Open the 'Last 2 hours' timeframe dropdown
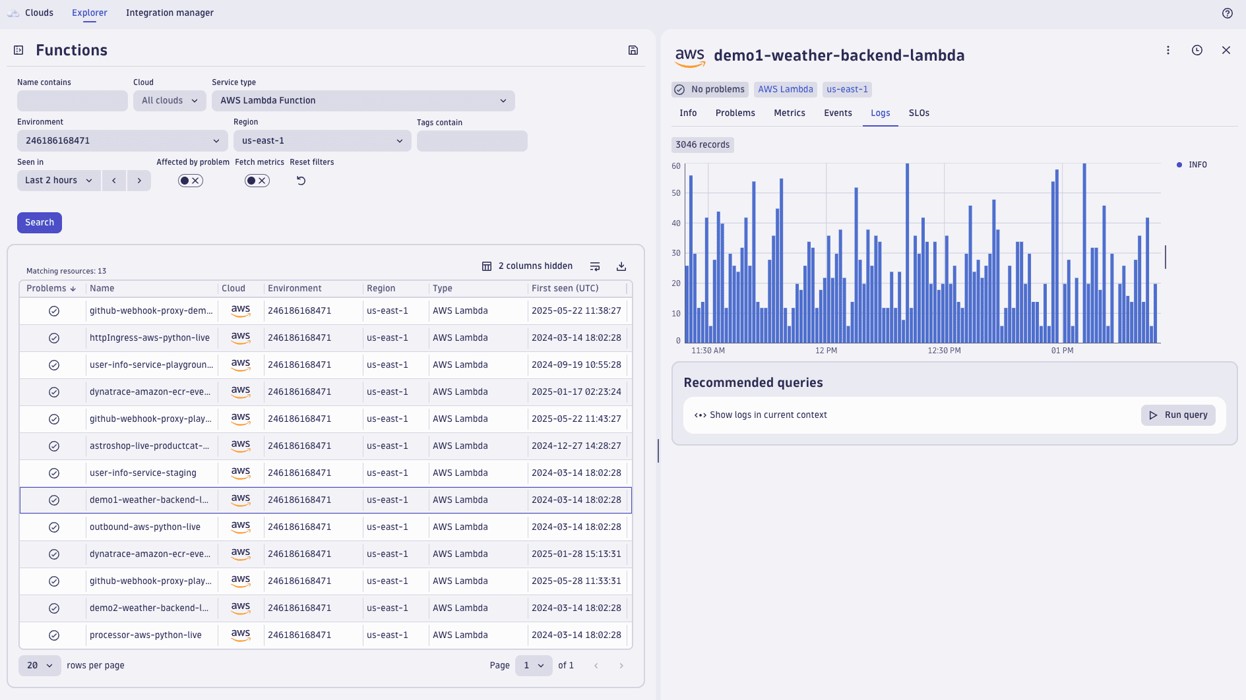This screenshot has height=700, width=1246. (59, 181)
